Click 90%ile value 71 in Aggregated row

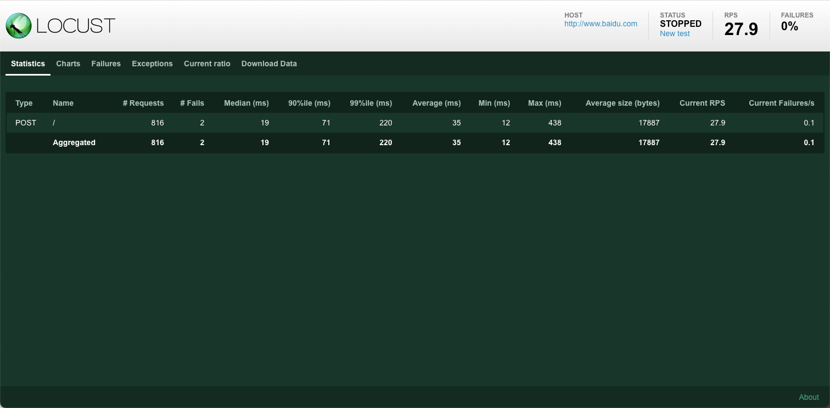326,142
